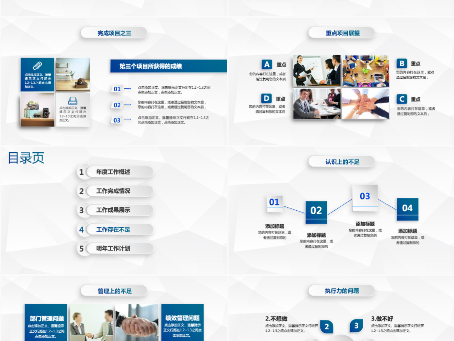The width and height of the screenshot is (454, 341).
Task: Click the 重点项目展望 title pill
Action: (342, 33)
